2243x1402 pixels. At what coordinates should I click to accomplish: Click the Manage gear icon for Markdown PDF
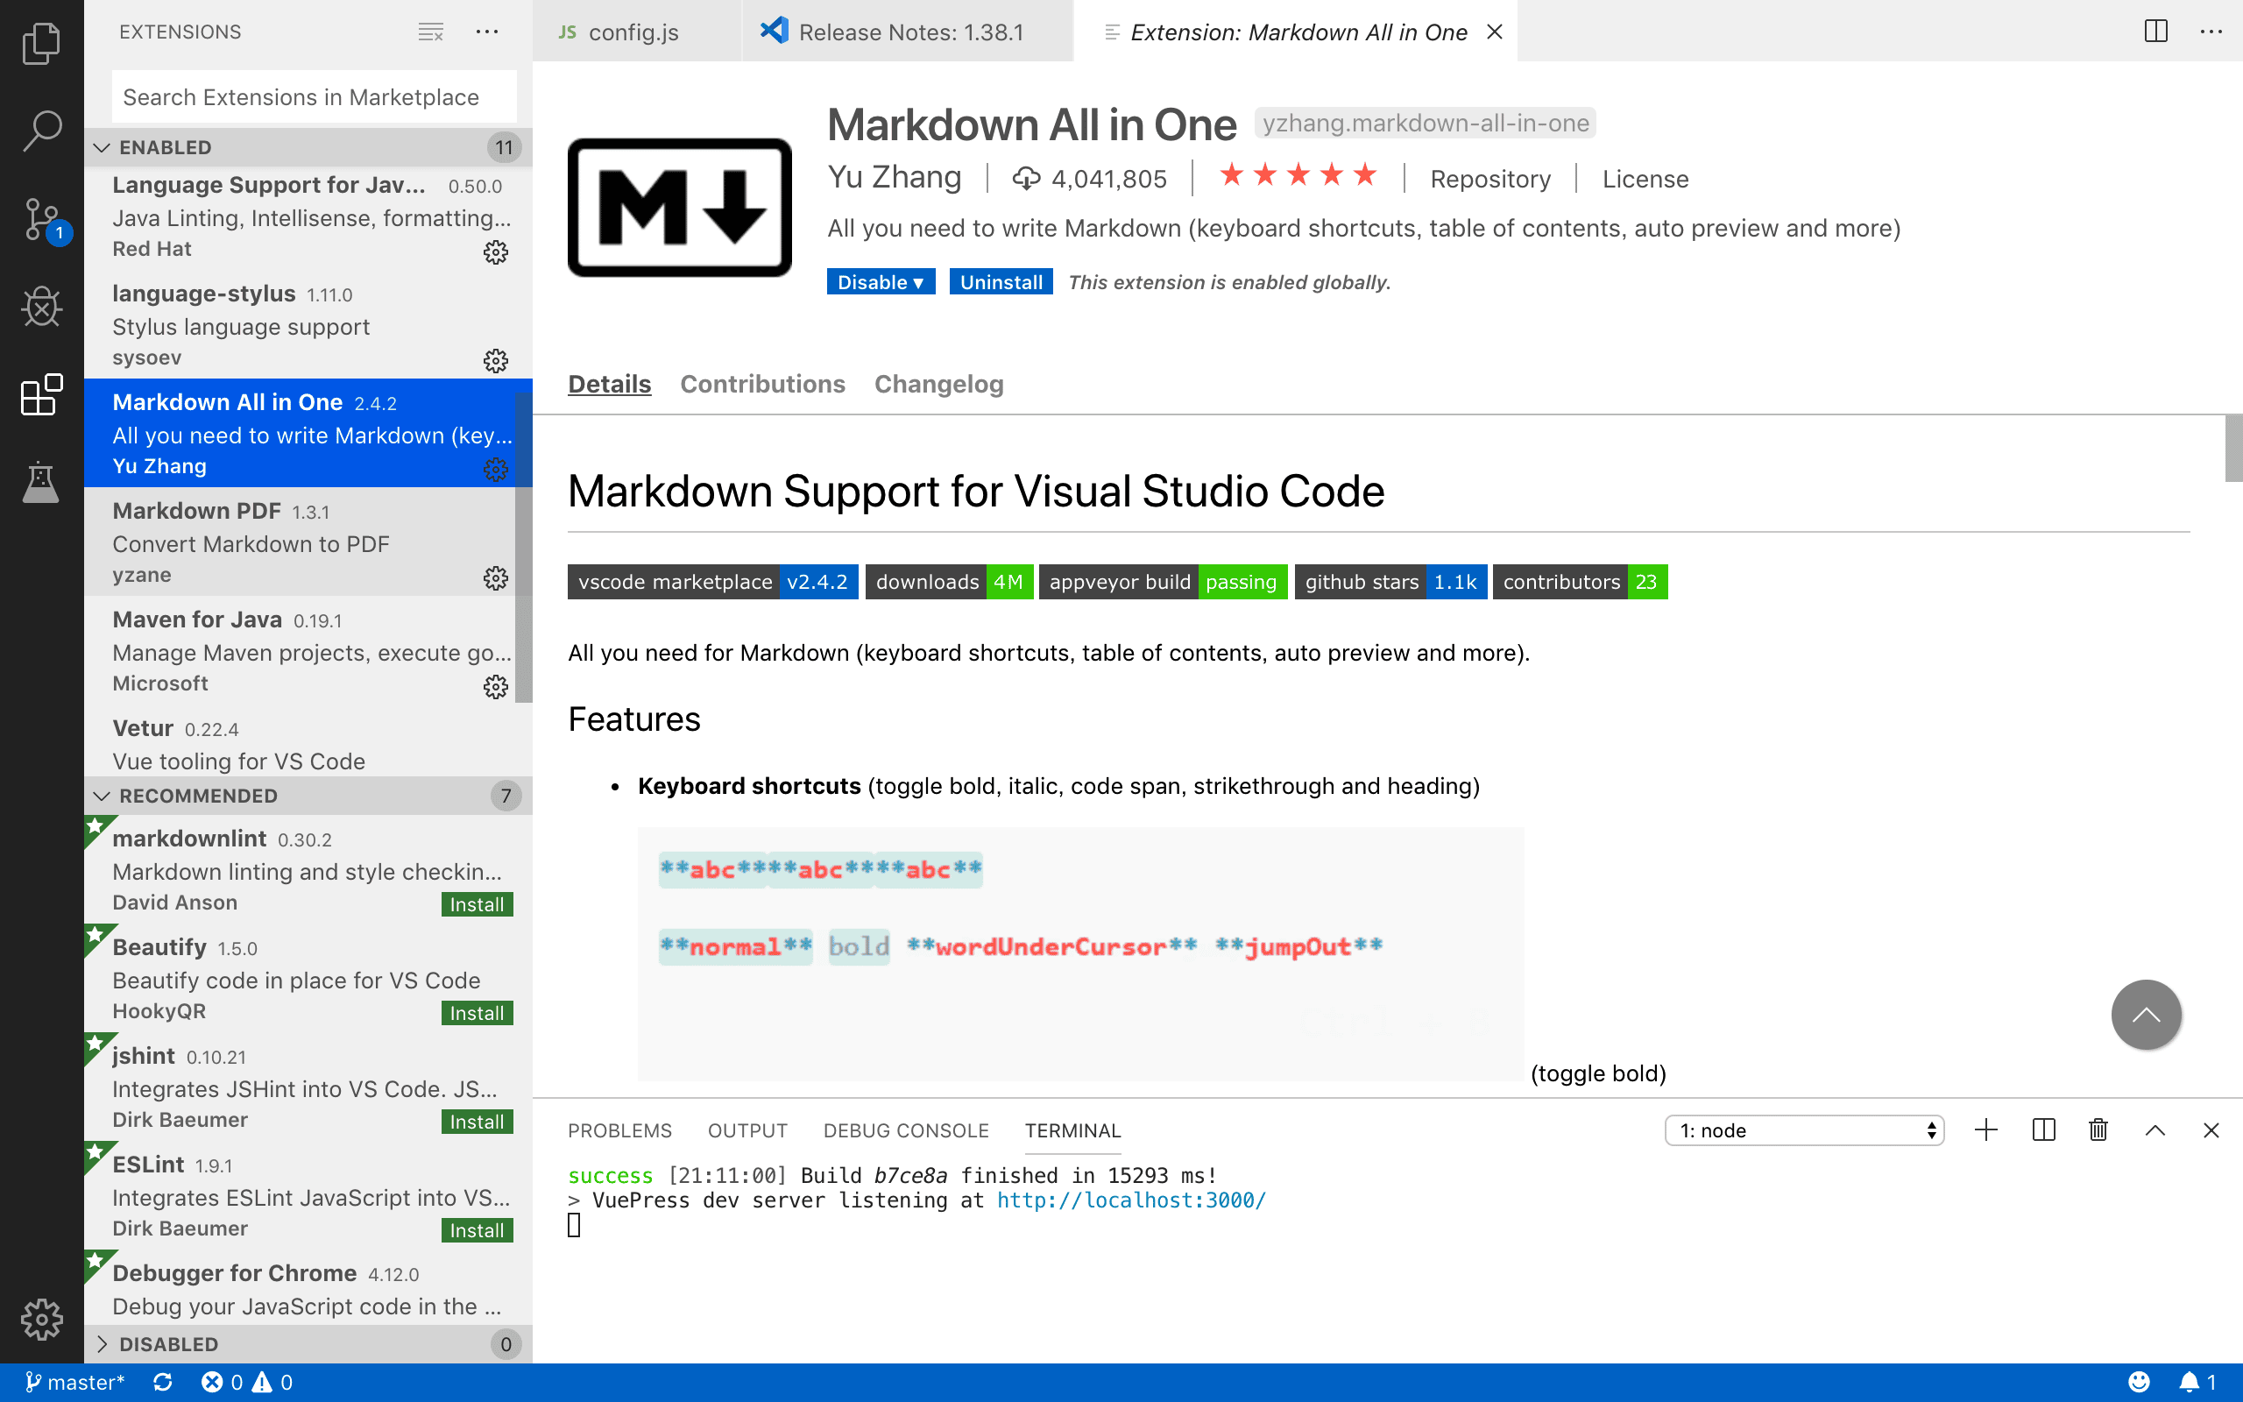tap(496, 578)
